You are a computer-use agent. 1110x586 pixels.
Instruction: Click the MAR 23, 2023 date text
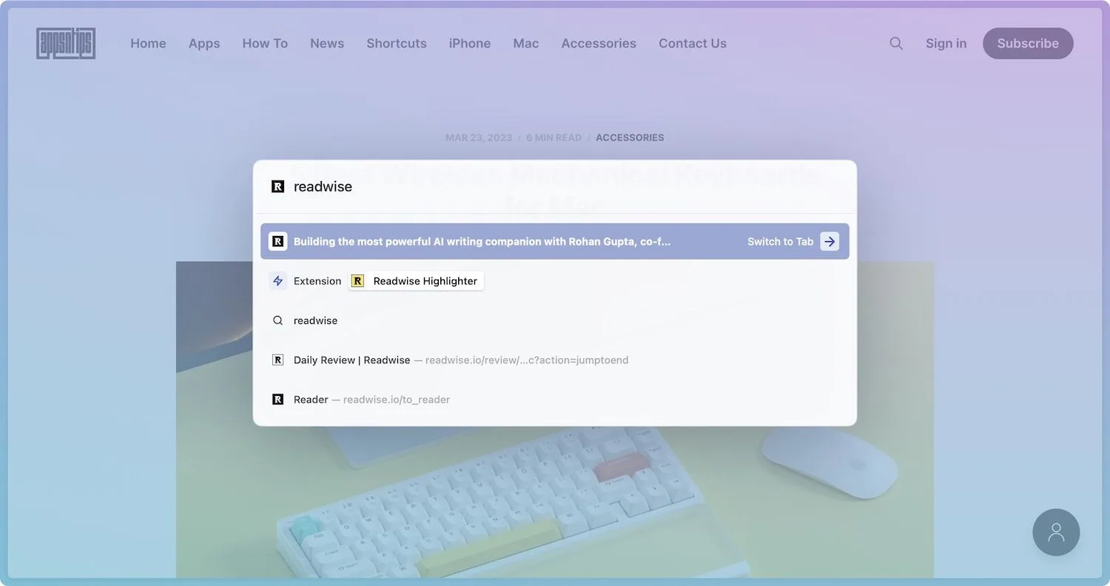click(x=479, y=138)
